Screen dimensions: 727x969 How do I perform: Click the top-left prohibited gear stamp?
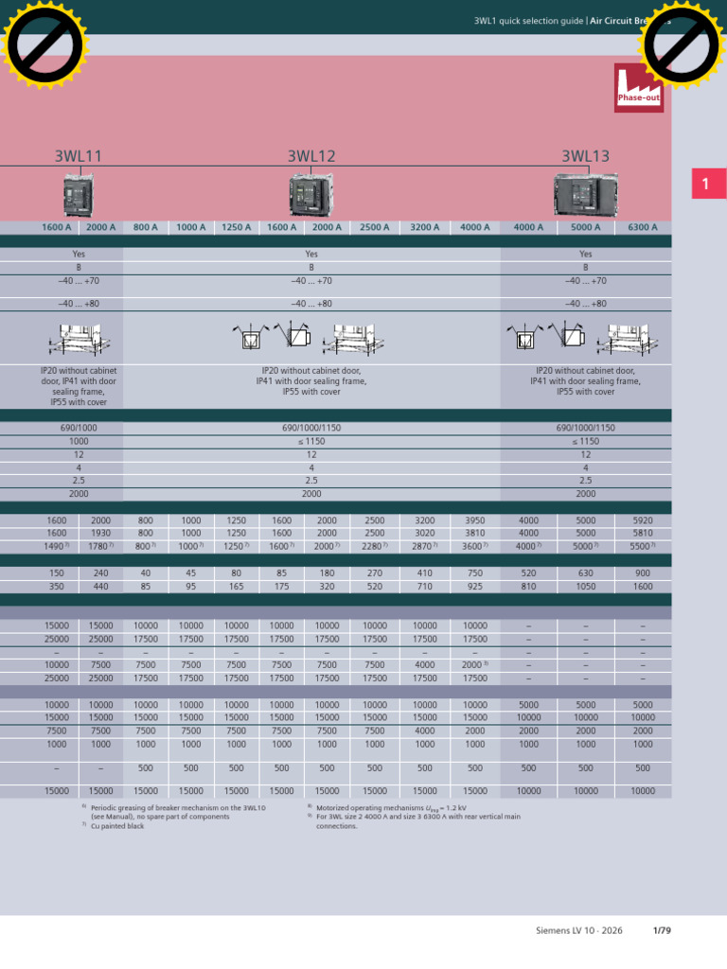point(45,45)
